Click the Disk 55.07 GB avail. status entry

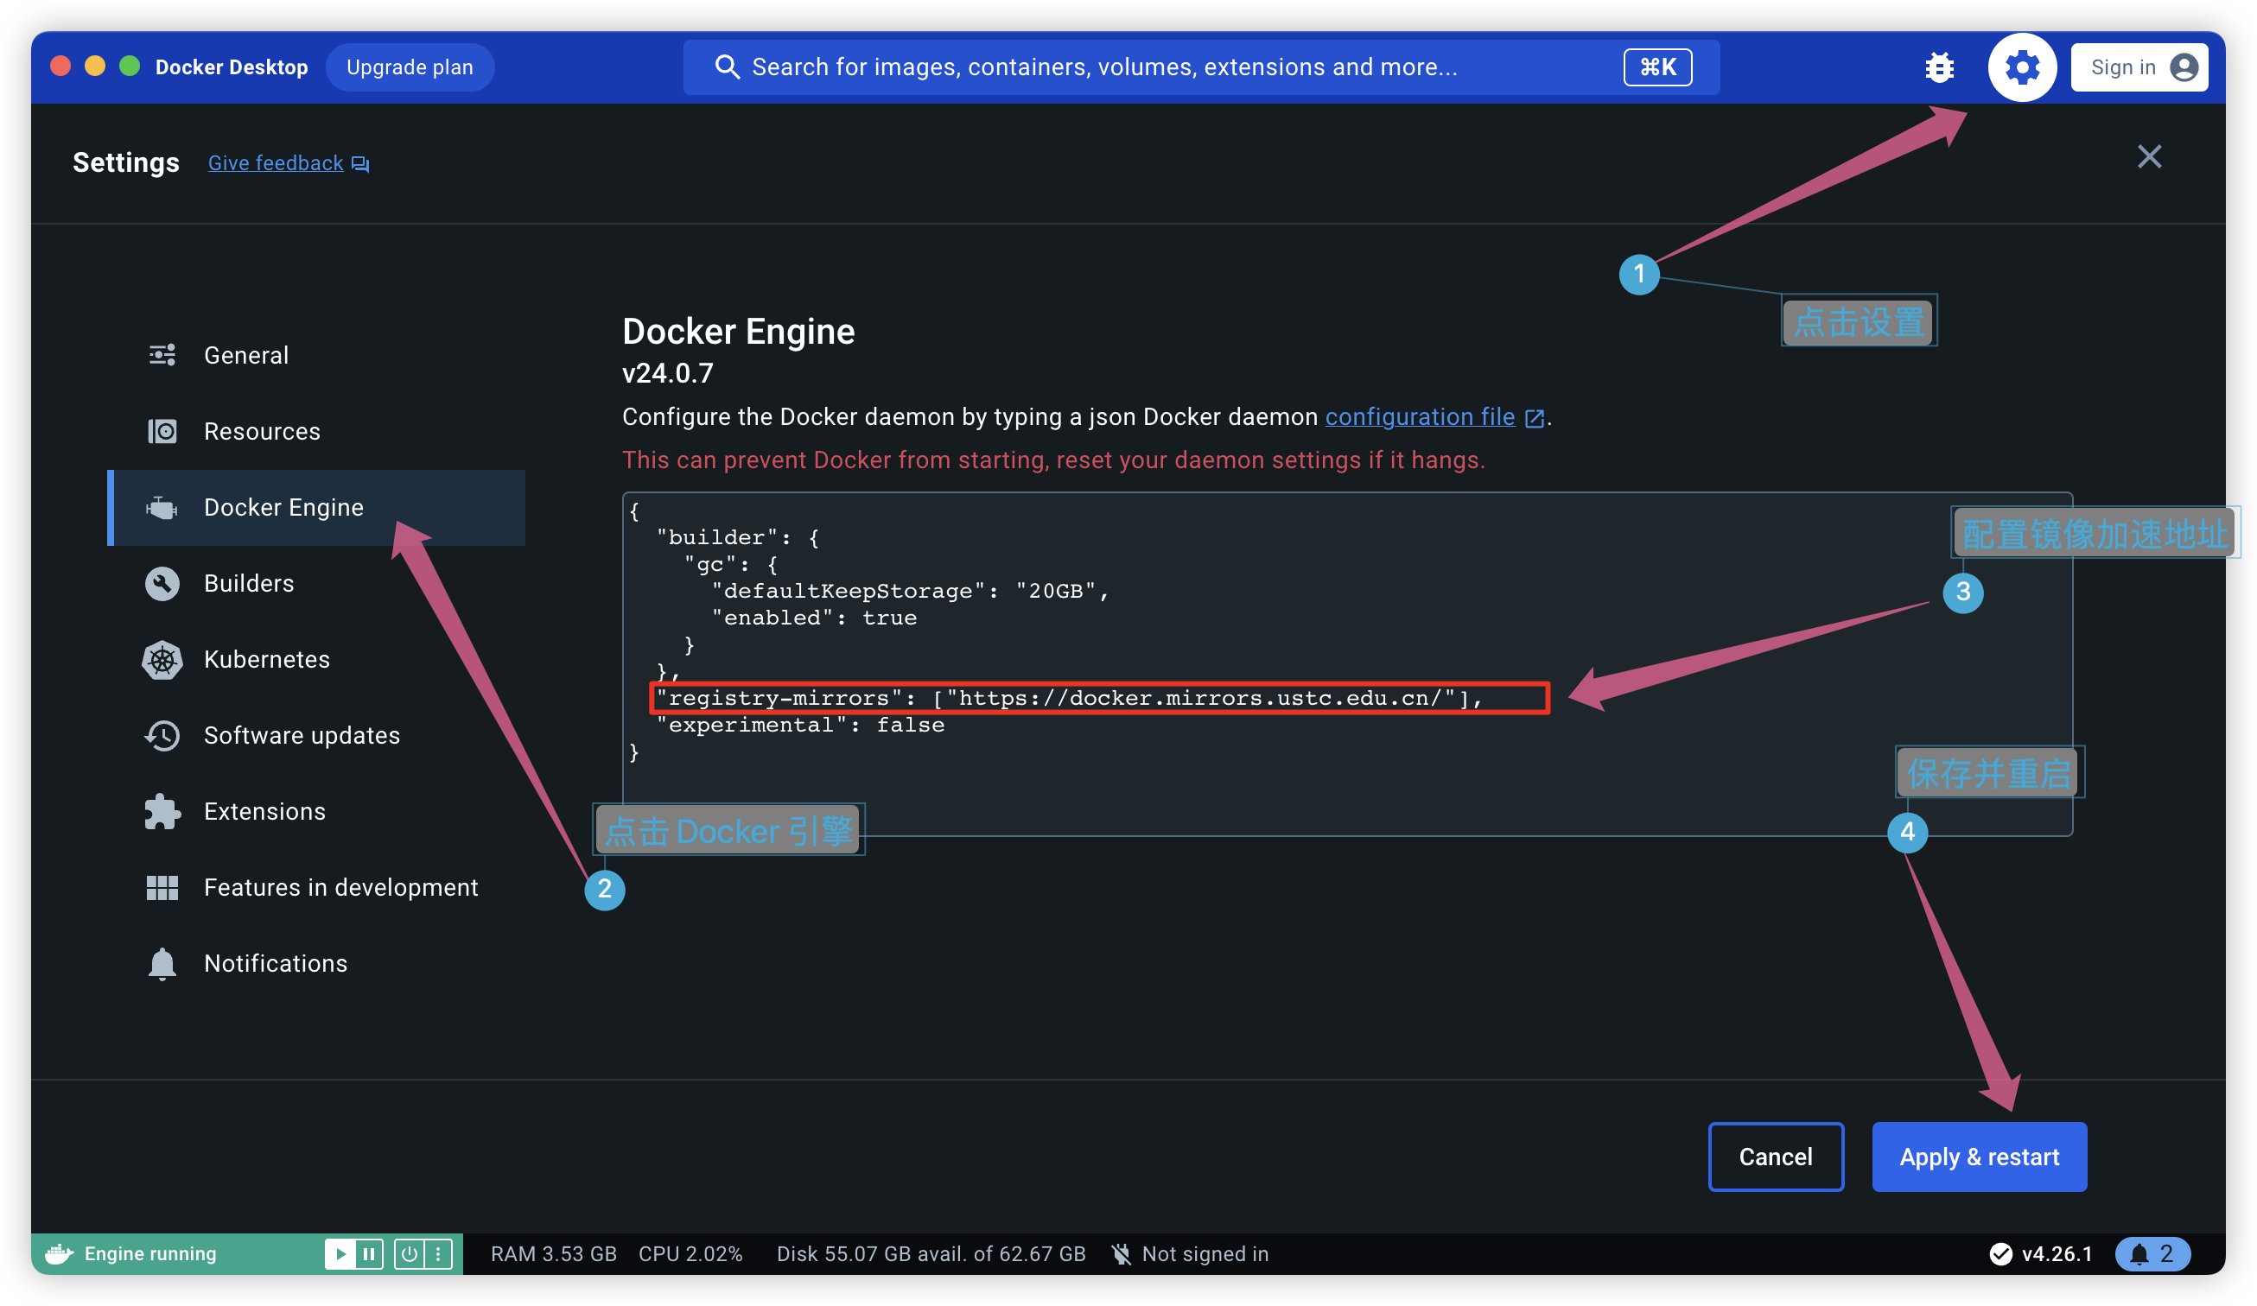(931, 1254)
